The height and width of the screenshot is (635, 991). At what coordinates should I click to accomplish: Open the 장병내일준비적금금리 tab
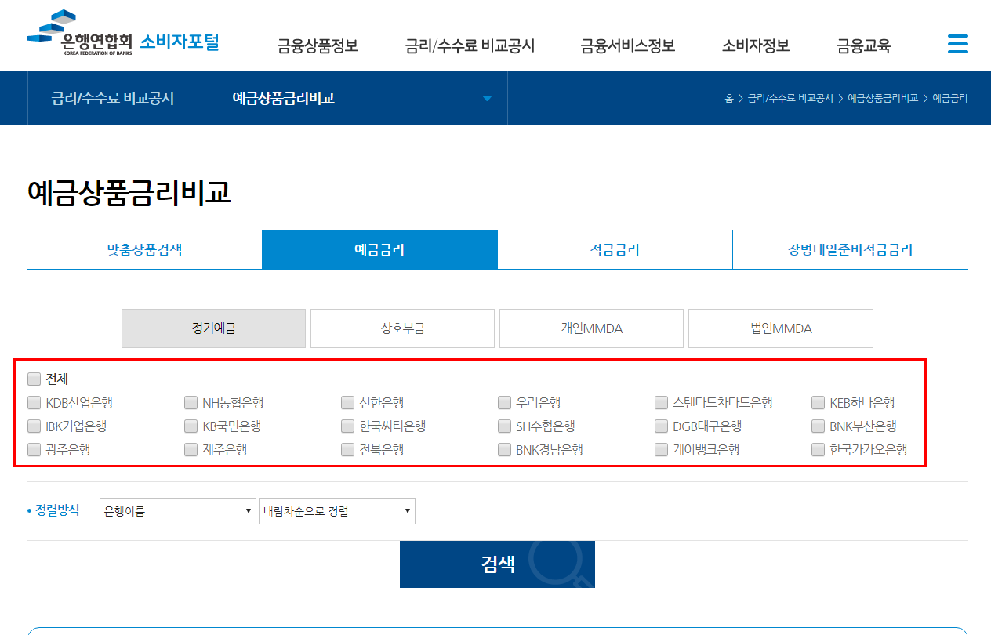pos(850,250)
